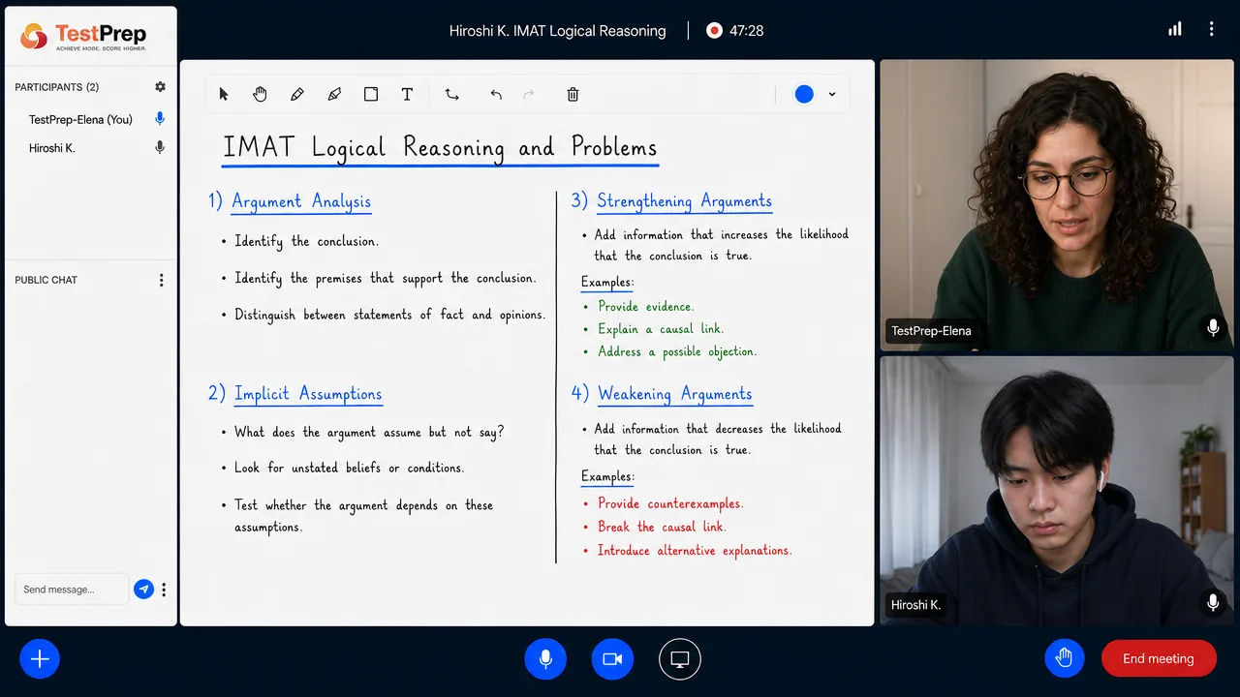Click mic icon on Hiroshi's video
Image resolution: width=1240 pixels, height=697 pixels.
pyautogui.click(x=1213, y=602)
